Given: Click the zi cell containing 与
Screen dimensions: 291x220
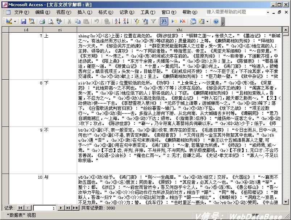Looking at the screenshot, I should point(60,189).
